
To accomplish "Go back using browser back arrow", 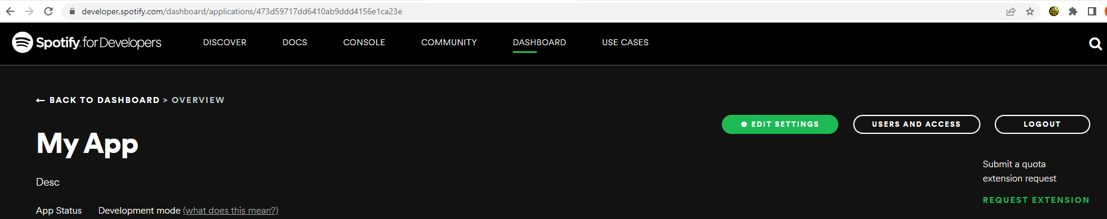I will (x=10, y=11).
